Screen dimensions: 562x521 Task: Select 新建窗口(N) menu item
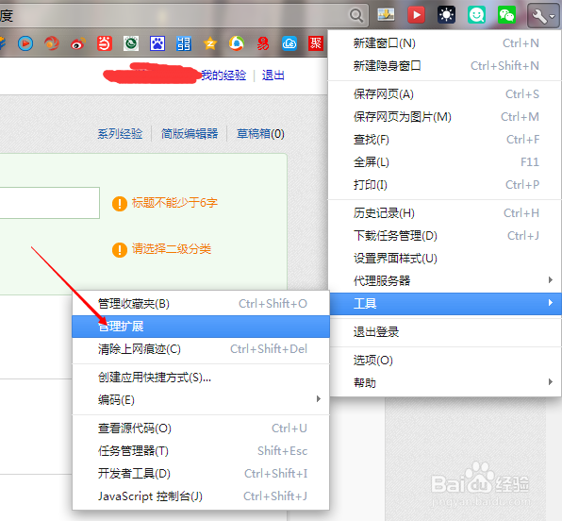(x=445, y=43)
